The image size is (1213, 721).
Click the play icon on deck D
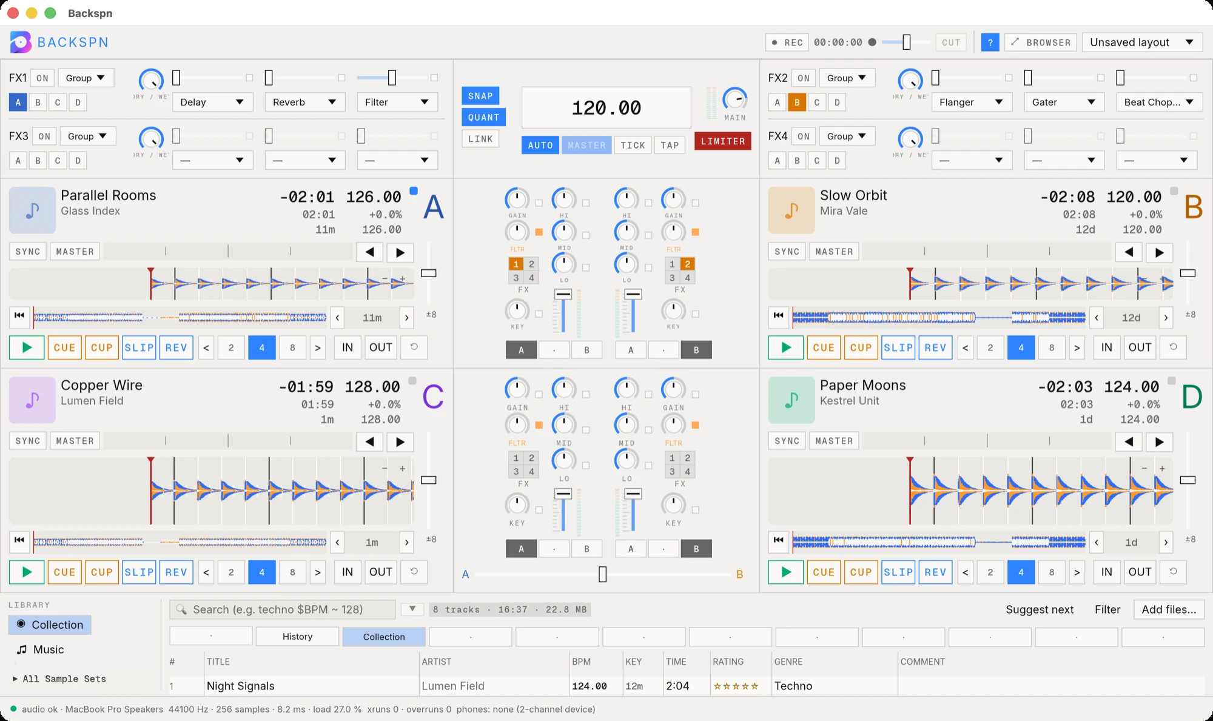pos(786,572)
